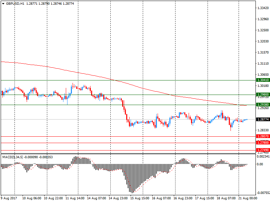
Task: Click the 16 Aug 23:00 time axis label
Action: pyautogui.click(x=183, y=198)
